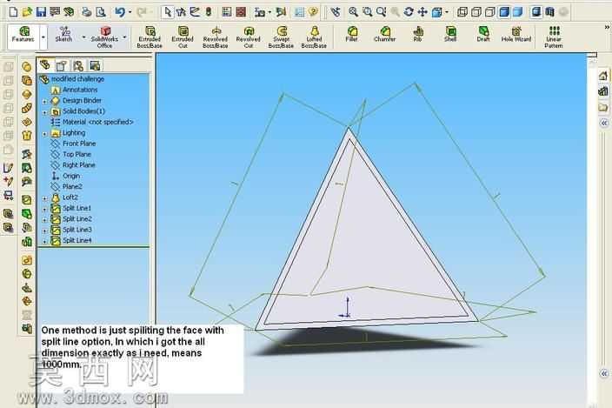612x408 pixels.
Task: Show more toolbar commands via the chevron
Action: pos(607,27)
